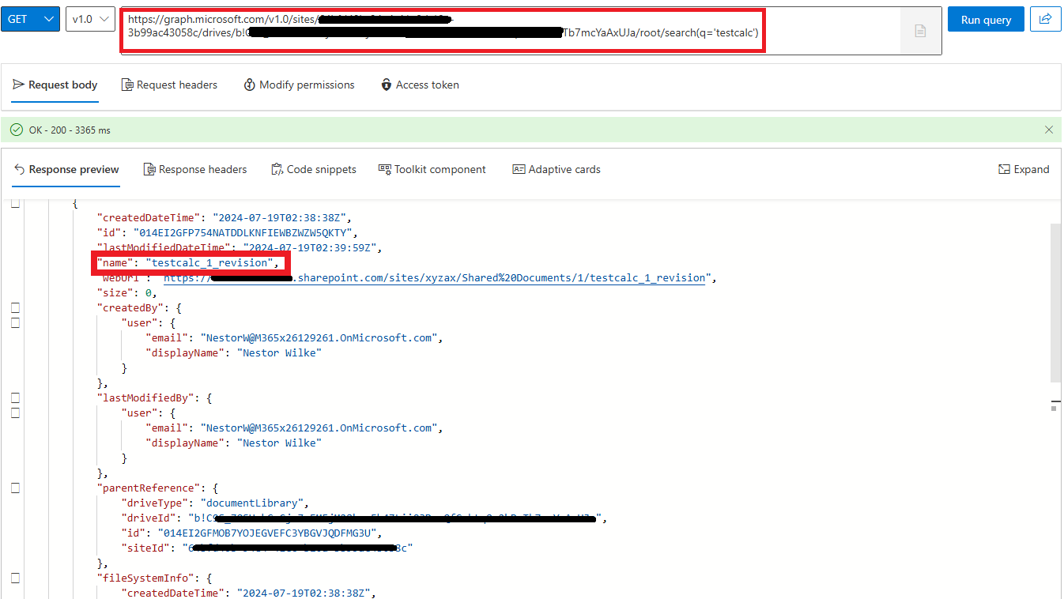1064x599 pixels.
Task: Switch to the Response headers tab
Action: coord(195,169)
